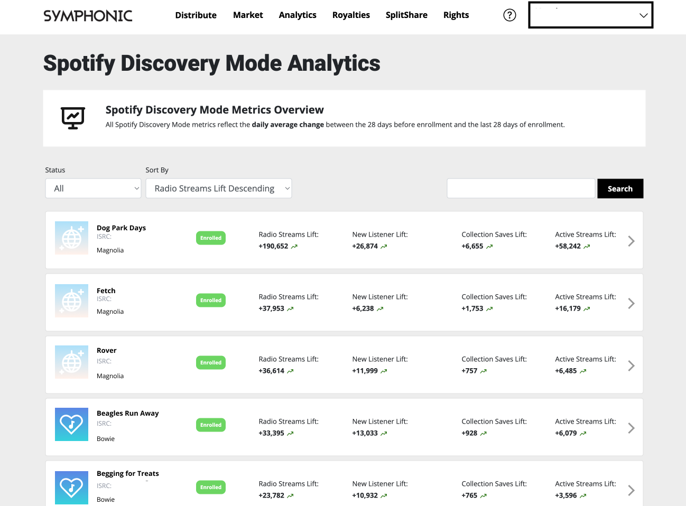Click New Listener Lift value +10,932
Screen dimensions: 686x506
365,495
